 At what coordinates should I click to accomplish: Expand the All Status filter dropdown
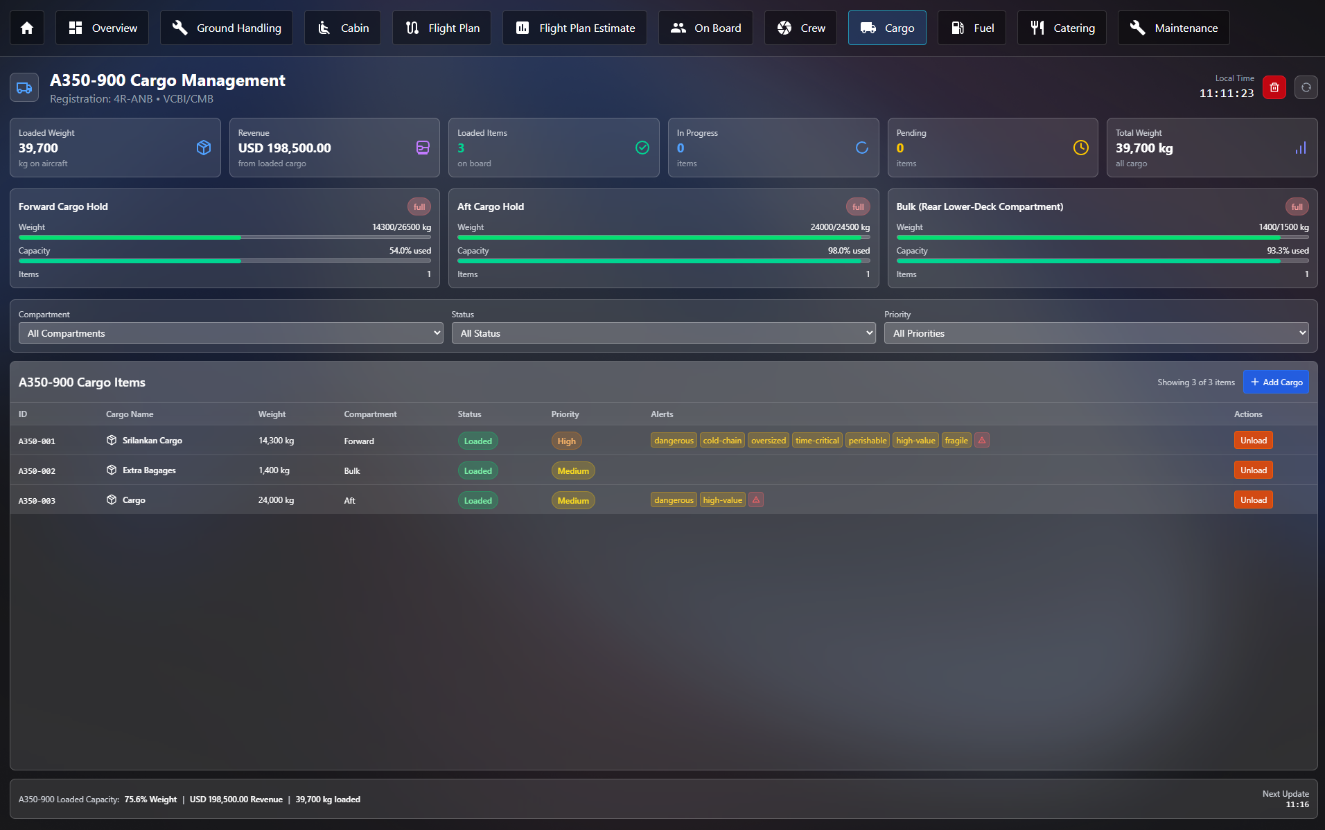coord(663,333)
